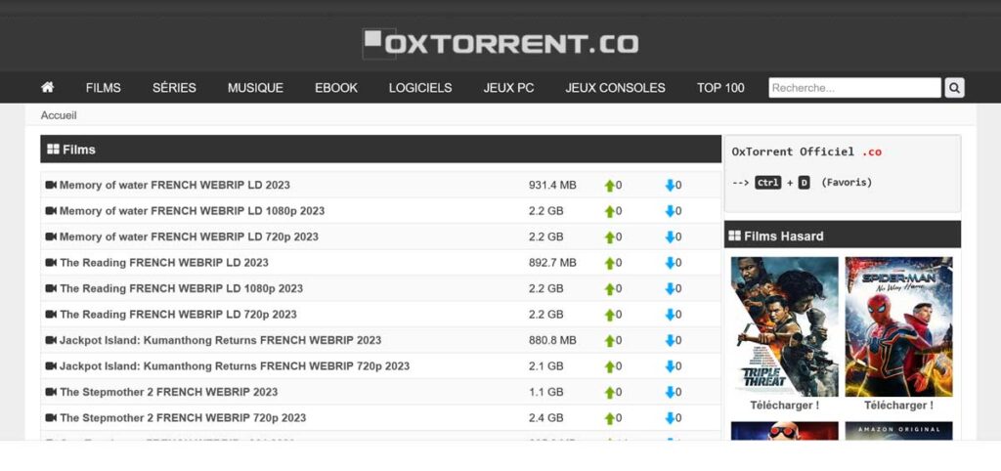Screen dimensions: 1001x471
Task: Click Télécharger under Triple Threat poster
Action: pos(785,406)
